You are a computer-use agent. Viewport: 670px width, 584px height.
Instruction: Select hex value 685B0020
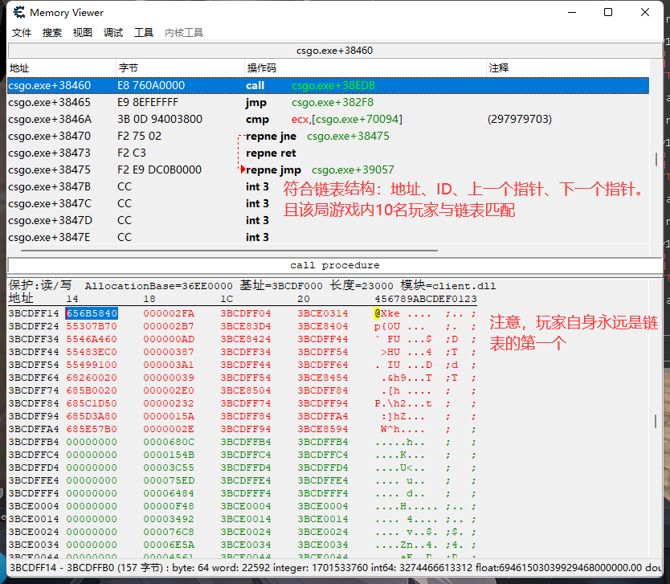click(92, 390)
